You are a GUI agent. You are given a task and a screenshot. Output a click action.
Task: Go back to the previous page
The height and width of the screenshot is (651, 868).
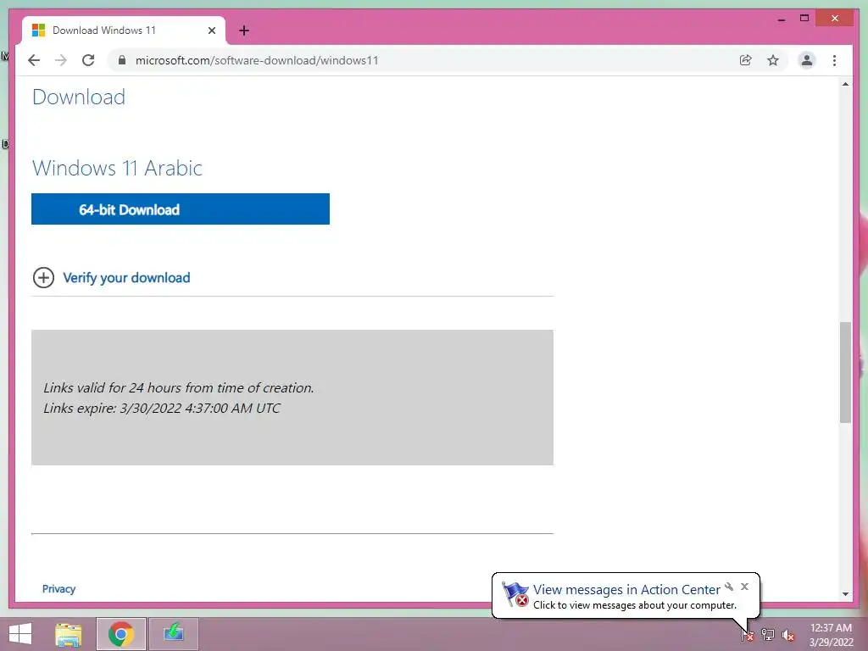[34, 60]
